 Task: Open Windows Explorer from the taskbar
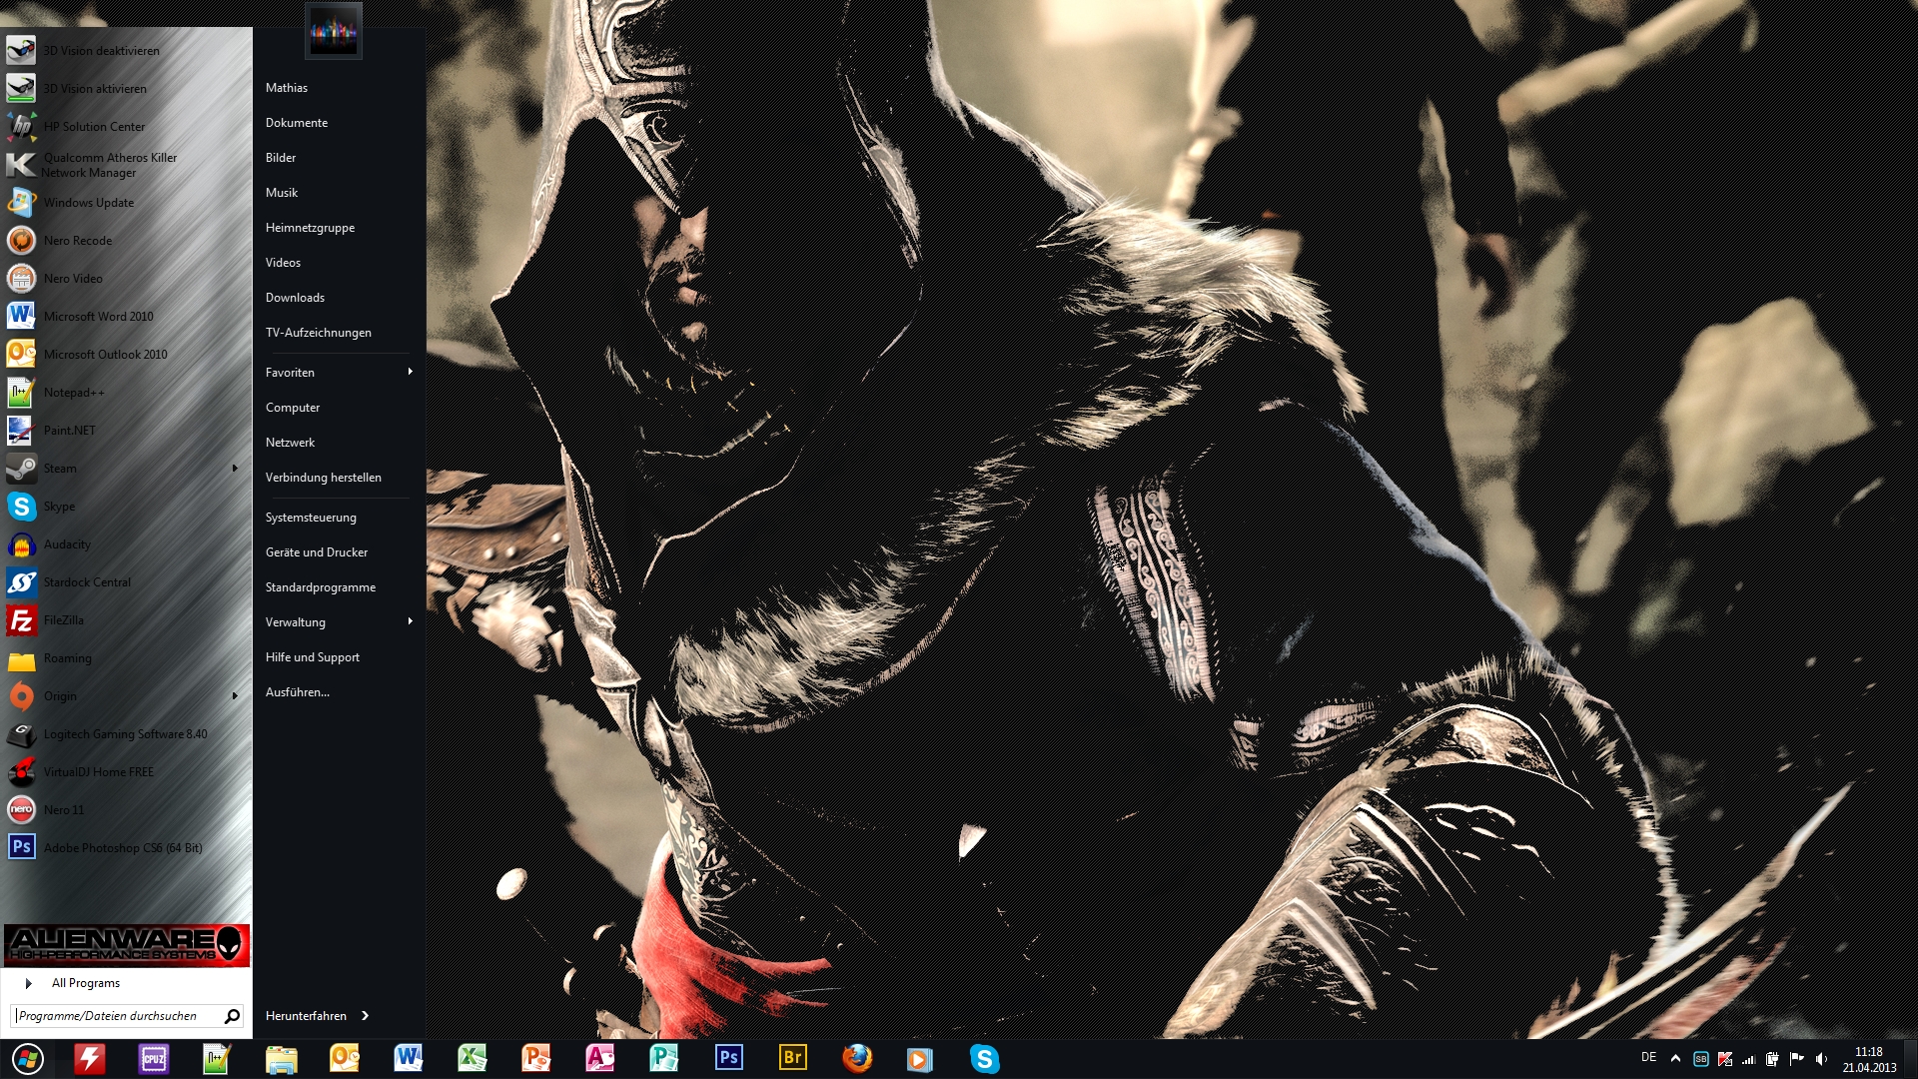[281, 1058]
